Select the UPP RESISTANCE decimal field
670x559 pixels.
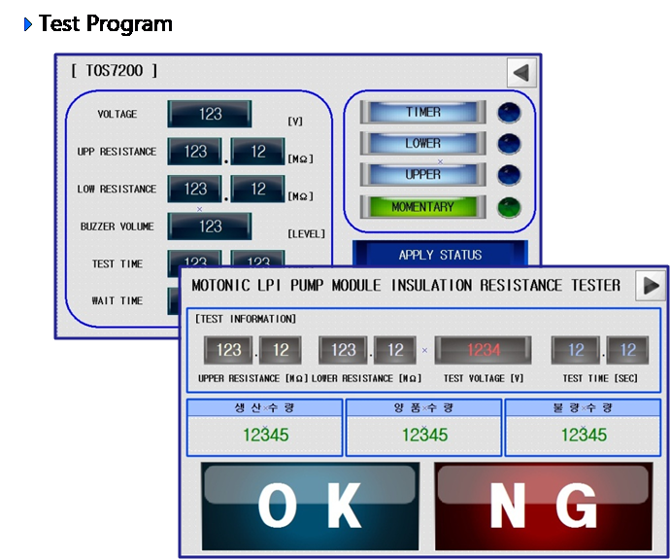coord(257,151)
